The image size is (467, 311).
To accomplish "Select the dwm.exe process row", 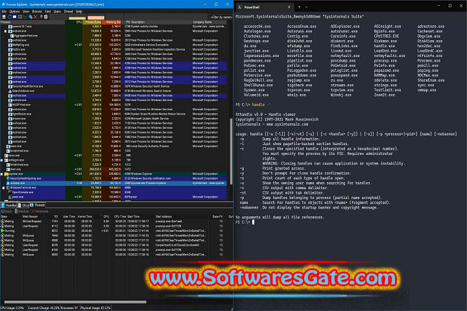I will pyautogui.click(x=113, y=169).
